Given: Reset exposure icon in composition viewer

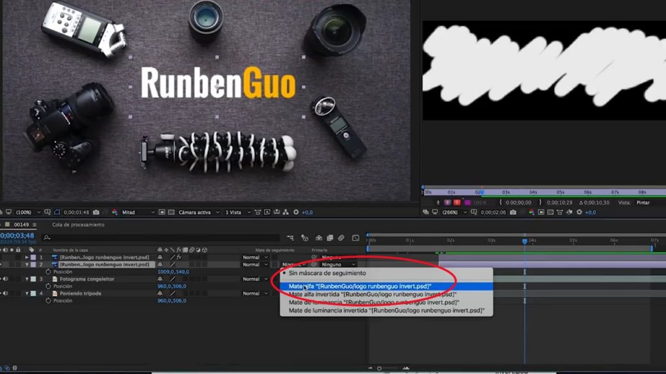Looking at the screenshot, I should (296, 212).
